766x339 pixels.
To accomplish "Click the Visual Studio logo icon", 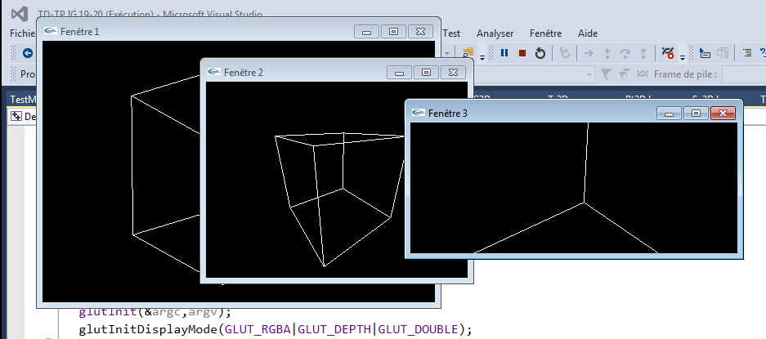I will point(21,14).
